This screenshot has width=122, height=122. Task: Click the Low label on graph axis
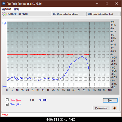pos(4,86)
